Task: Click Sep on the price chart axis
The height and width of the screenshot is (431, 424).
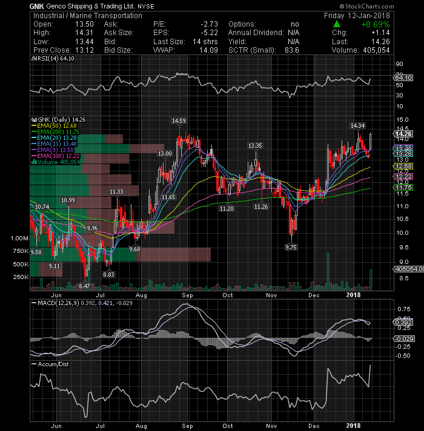Action: (187, 295)
